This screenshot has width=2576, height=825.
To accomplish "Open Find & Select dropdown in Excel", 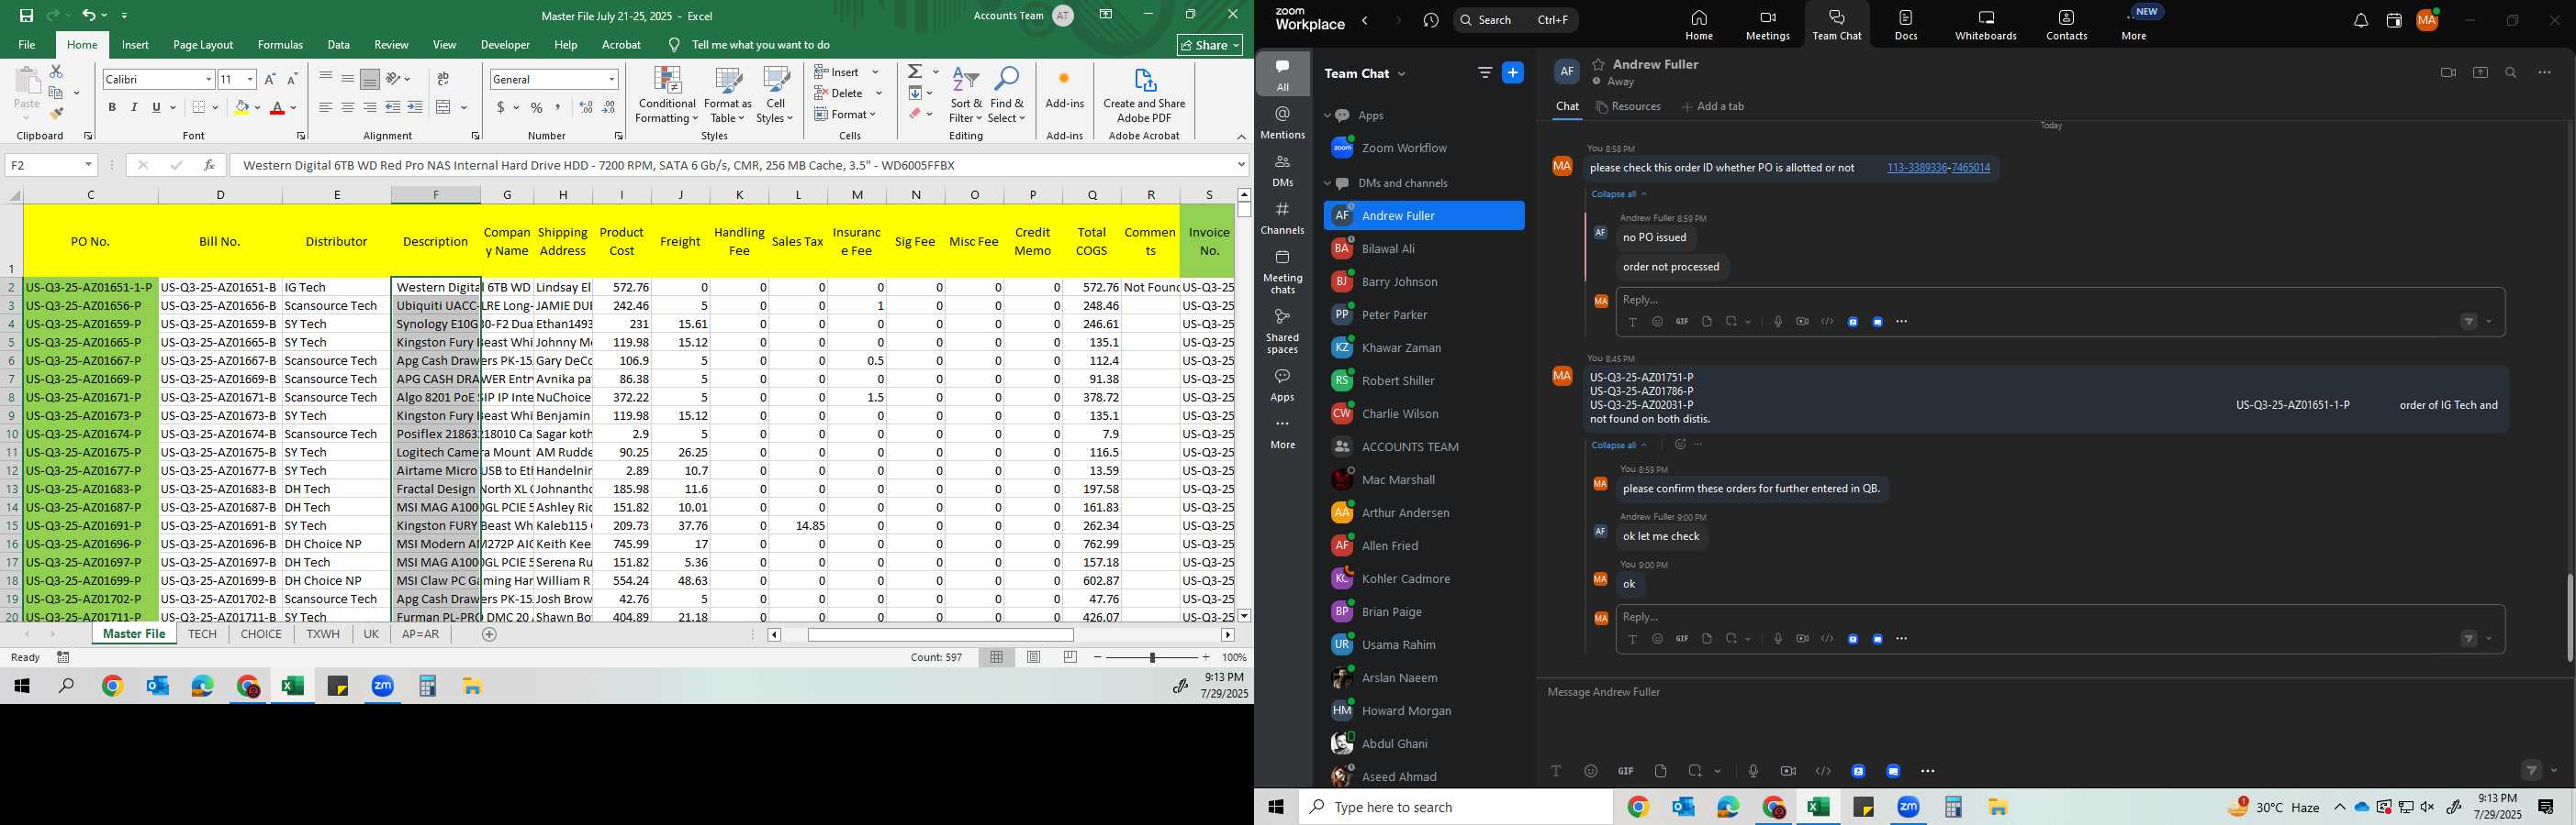I will [1007, 96].
